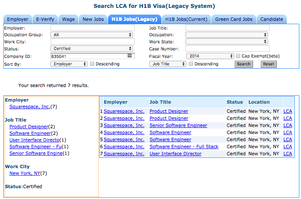The width and height of the screenshot is (301, 199).
Task: Open Squarespace, Inc. link in row 1
Action: (124, 111)
